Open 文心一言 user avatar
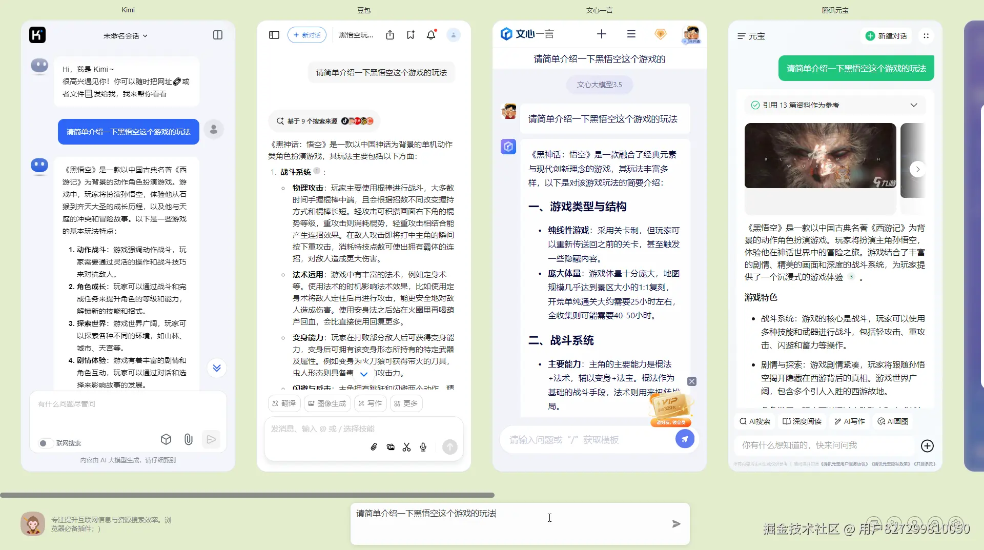 (691, 34)
